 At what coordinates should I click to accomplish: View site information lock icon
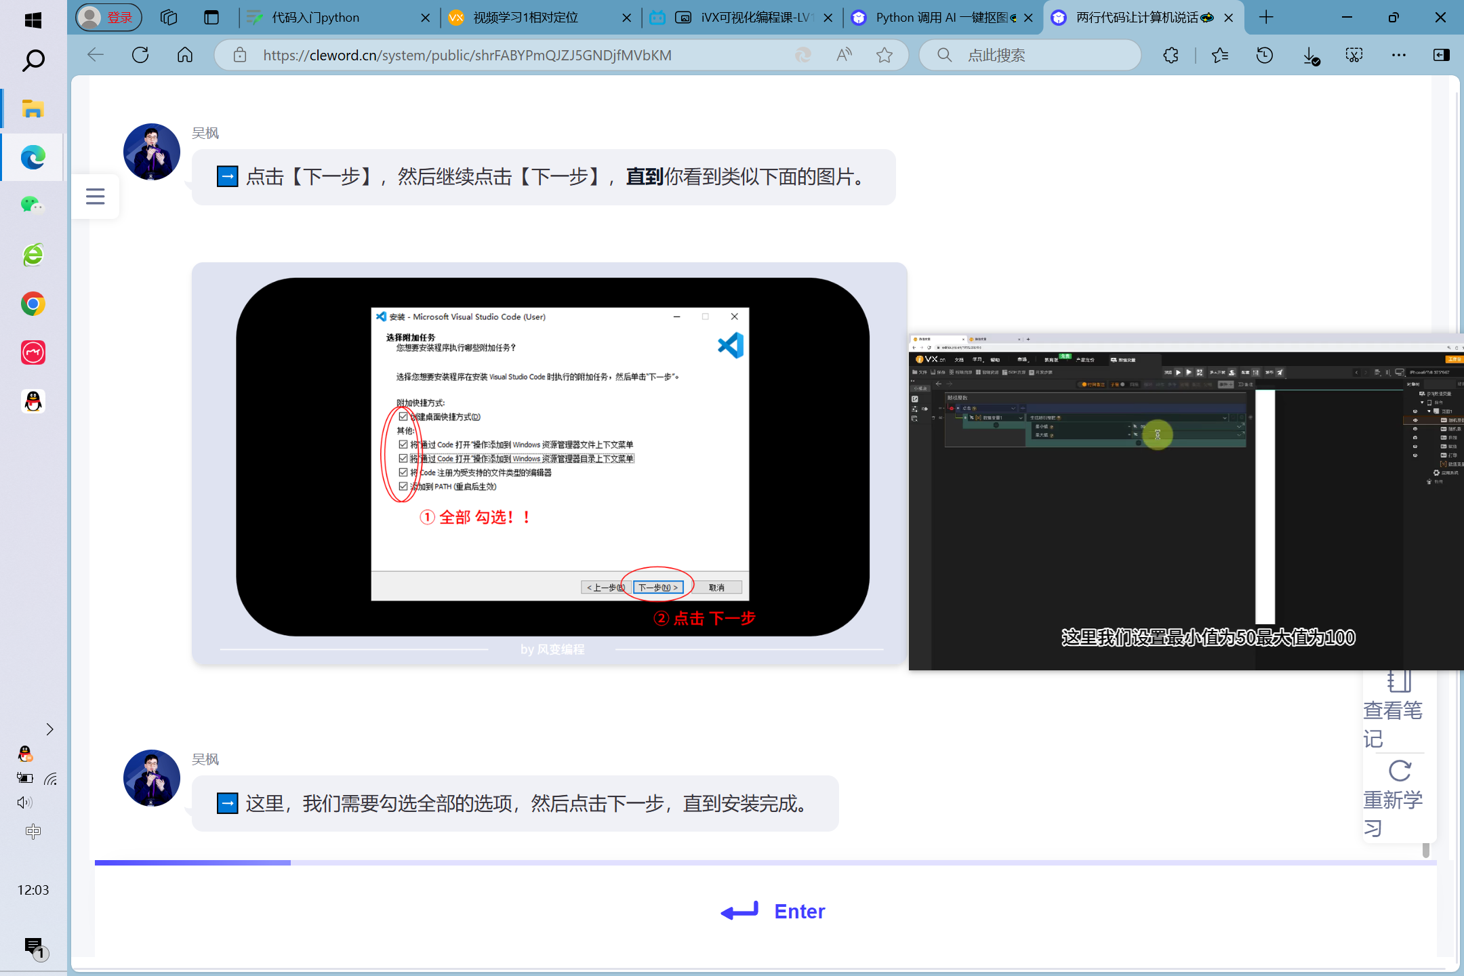[240, 55]
